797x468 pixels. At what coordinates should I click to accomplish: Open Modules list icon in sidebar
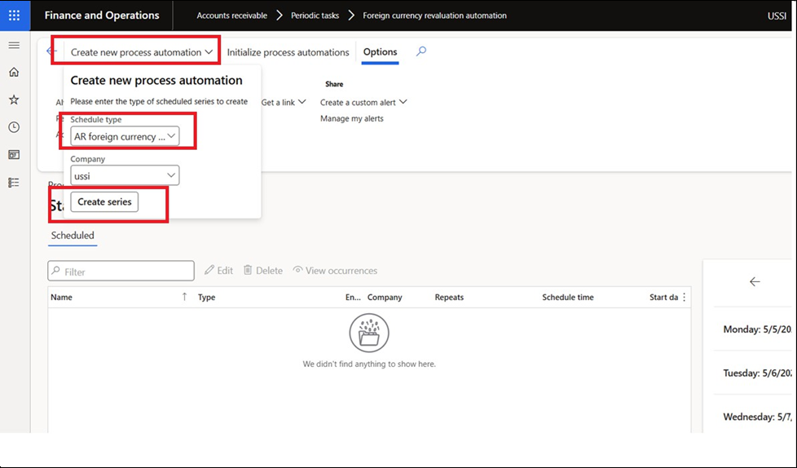[14, 183]
